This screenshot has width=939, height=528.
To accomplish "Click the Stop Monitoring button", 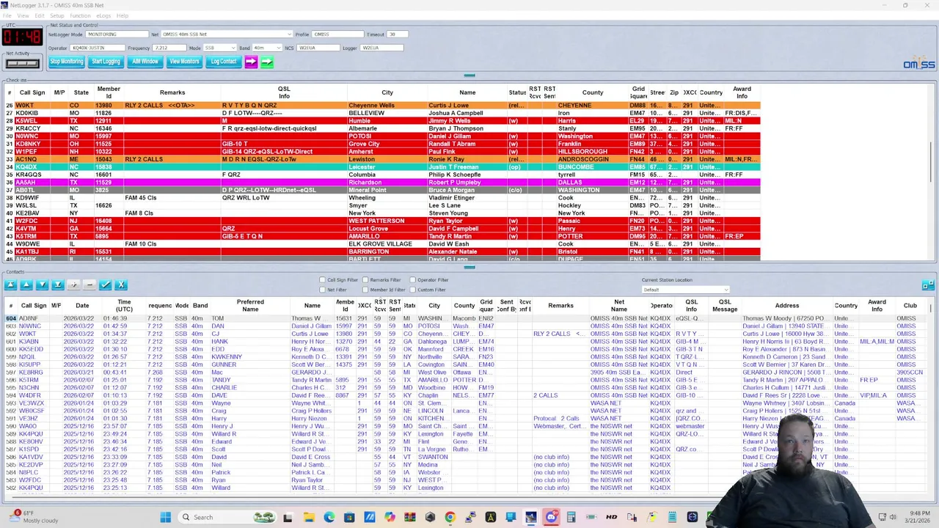I will click(67, 62).
